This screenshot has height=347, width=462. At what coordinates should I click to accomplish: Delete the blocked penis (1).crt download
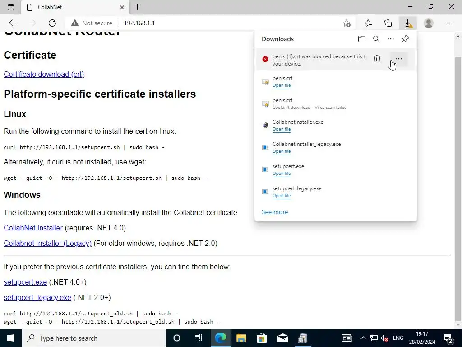click(x=377, y=59)
